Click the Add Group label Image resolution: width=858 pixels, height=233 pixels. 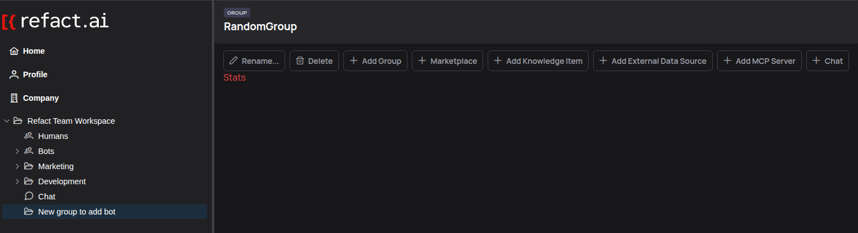(x=382, y=61)
